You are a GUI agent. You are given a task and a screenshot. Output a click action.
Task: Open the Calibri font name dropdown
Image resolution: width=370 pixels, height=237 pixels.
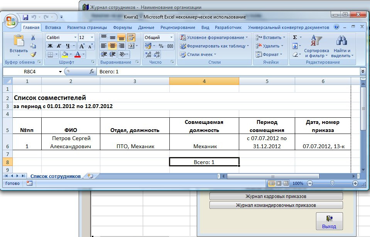pyautogui.click(x=61, y=37)
